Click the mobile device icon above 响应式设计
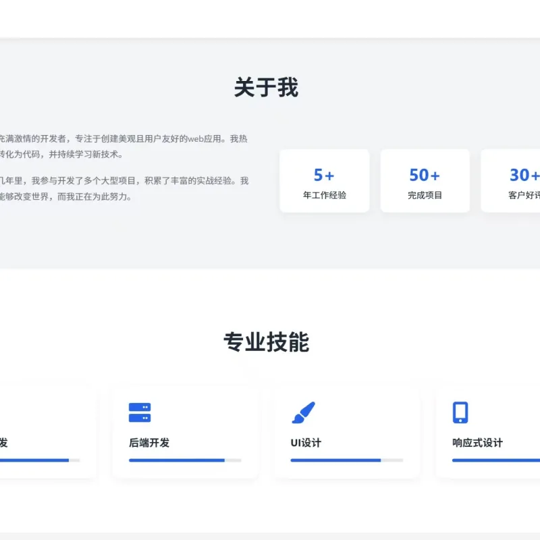Viewport: 540px width, 540px height. [x=460, y=412]
